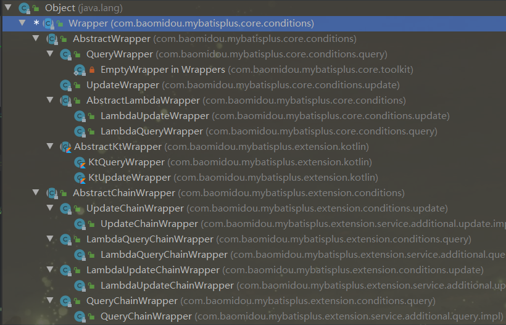Collapse the QueryWrapper node arrow

click(50, 54)
